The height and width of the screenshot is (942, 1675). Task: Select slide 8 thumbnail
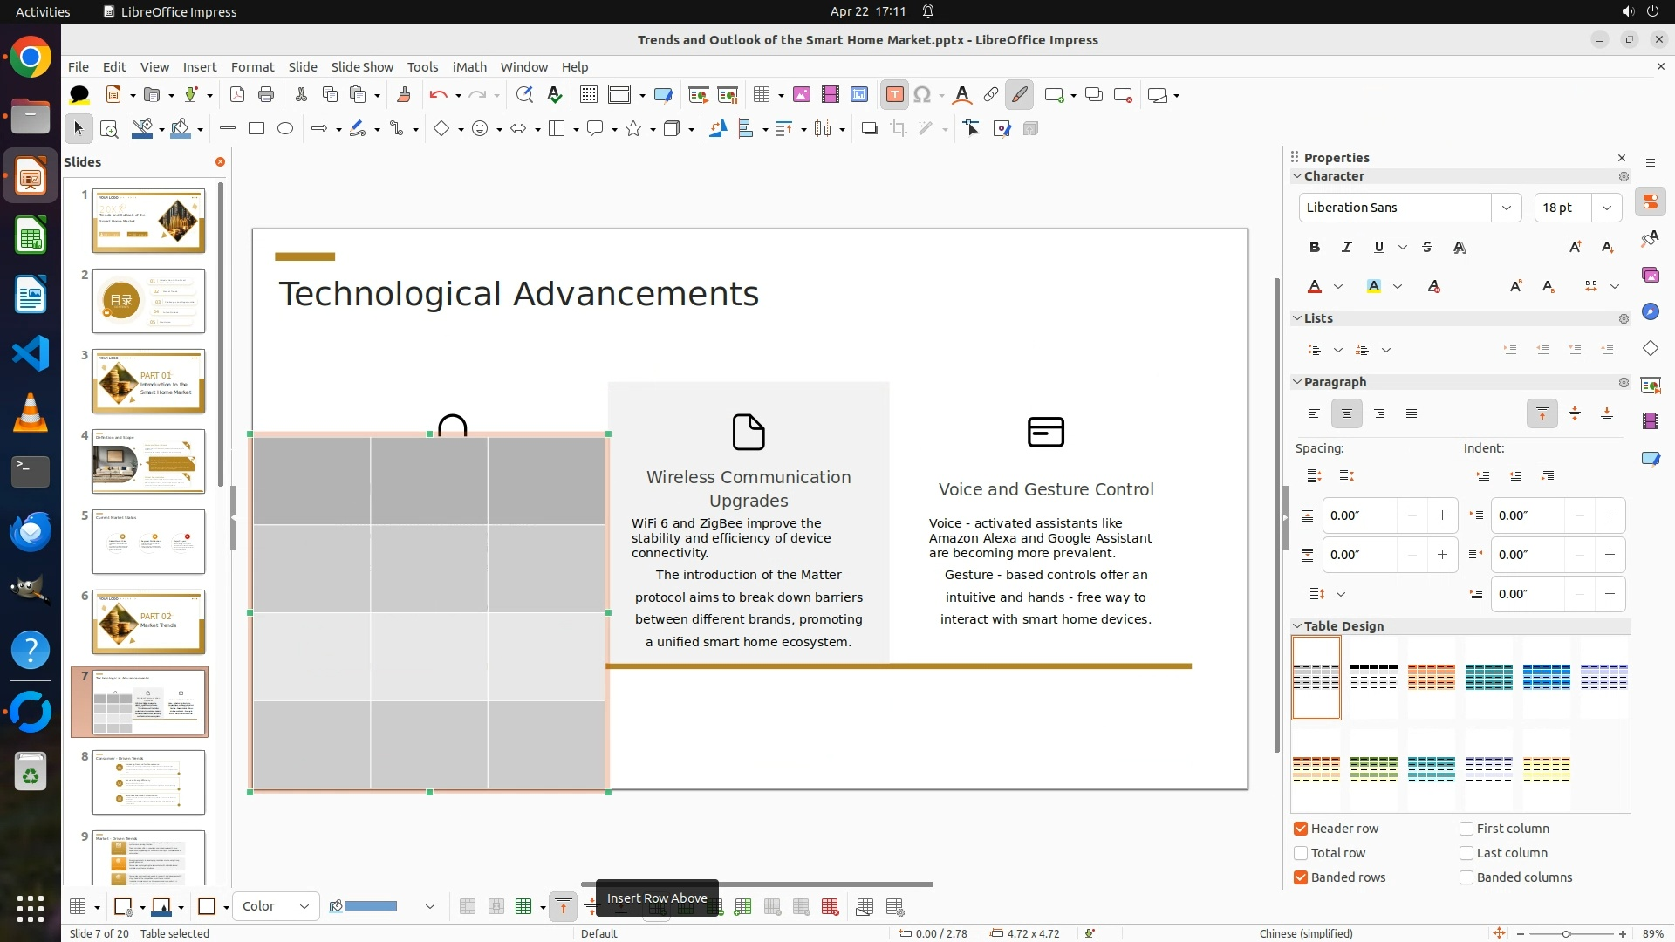[148, 782]
